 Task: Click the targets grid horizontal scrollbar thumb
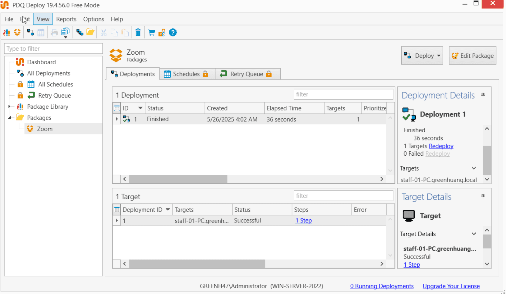(197, 264)
